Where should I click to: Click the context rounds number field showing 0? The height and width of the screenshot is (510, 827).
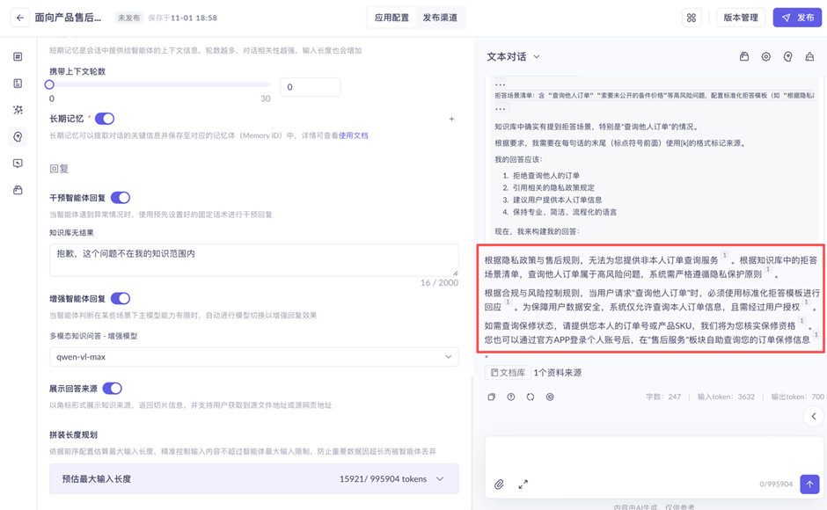pos(310,87)
